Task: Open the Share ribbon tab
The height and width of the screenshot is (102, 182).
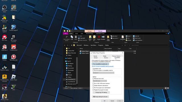Action: pyautogui.click(x=76, y=33)
